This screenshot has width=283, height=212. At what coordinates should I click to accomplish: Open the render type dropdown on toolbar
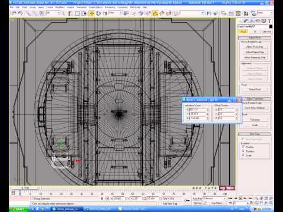[265, 13]
